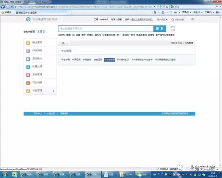Open the IE 工具(O) dropdown menu
Screen dimensions: 222x178
[210, 12]
